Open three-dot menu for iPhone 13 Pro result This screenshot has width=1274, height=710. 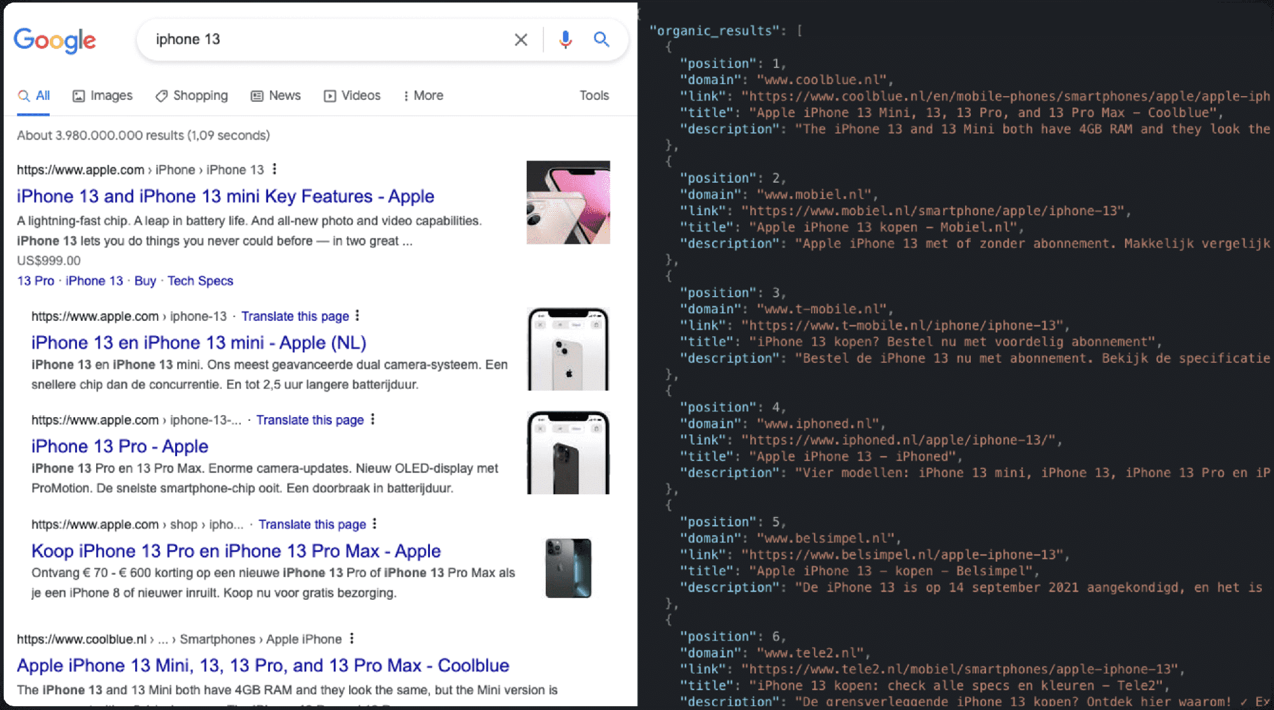pyautogui.click(x=373, y=419)
